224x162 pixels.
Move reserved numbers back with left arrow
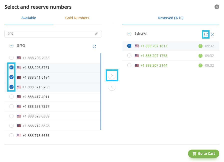pos(112,87)
